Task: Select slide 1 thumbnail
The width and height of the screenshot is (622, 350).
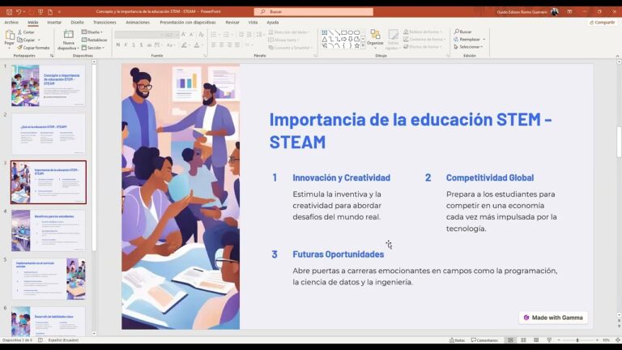Action: coord(49,85)
